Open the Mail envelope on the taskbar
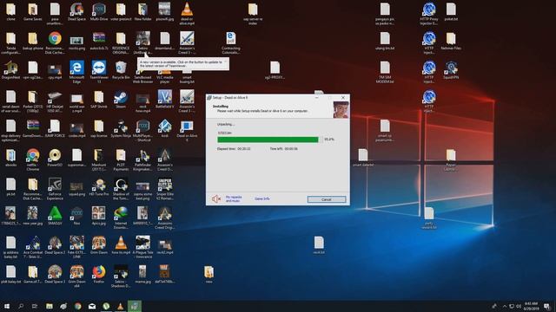Viewport: 556px width, 312px height. pyautogui.click(x=92, y=306)
